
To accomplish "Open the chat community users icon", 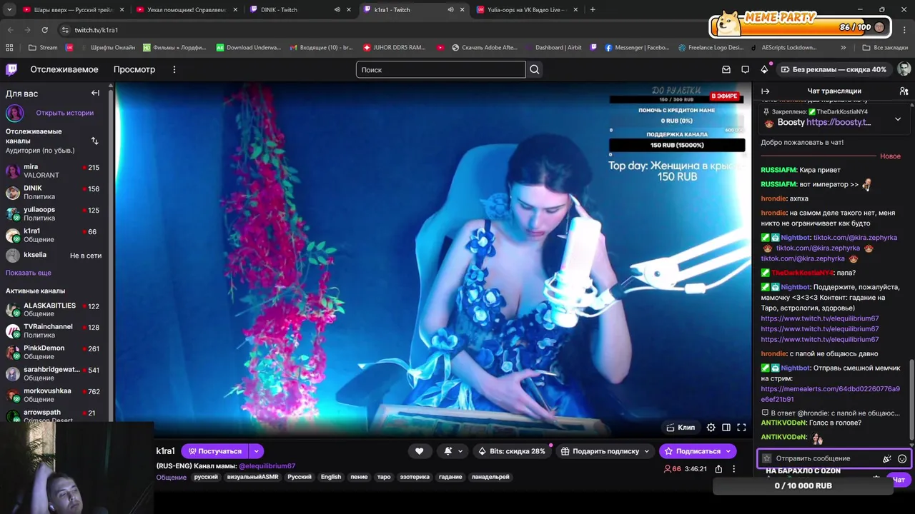I will [x=904, y=91].
